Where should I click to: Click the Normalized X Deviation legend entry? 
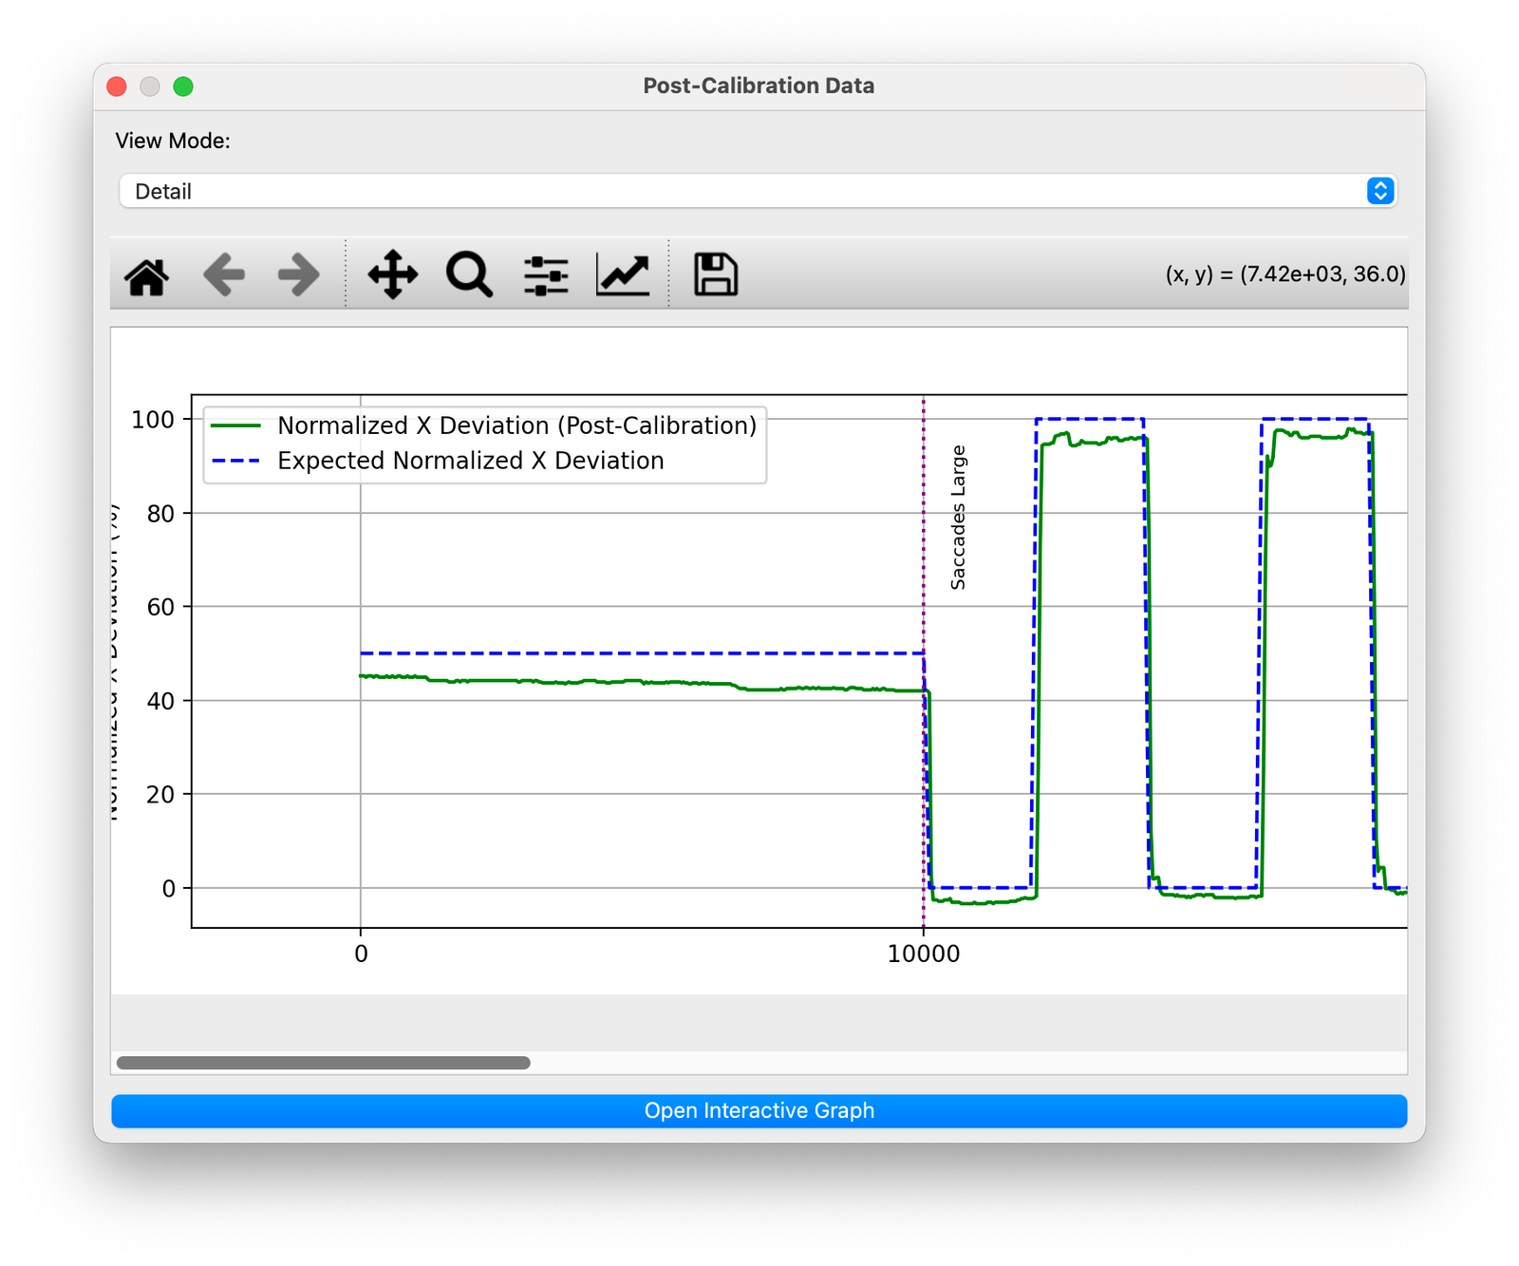pos(516,425)
